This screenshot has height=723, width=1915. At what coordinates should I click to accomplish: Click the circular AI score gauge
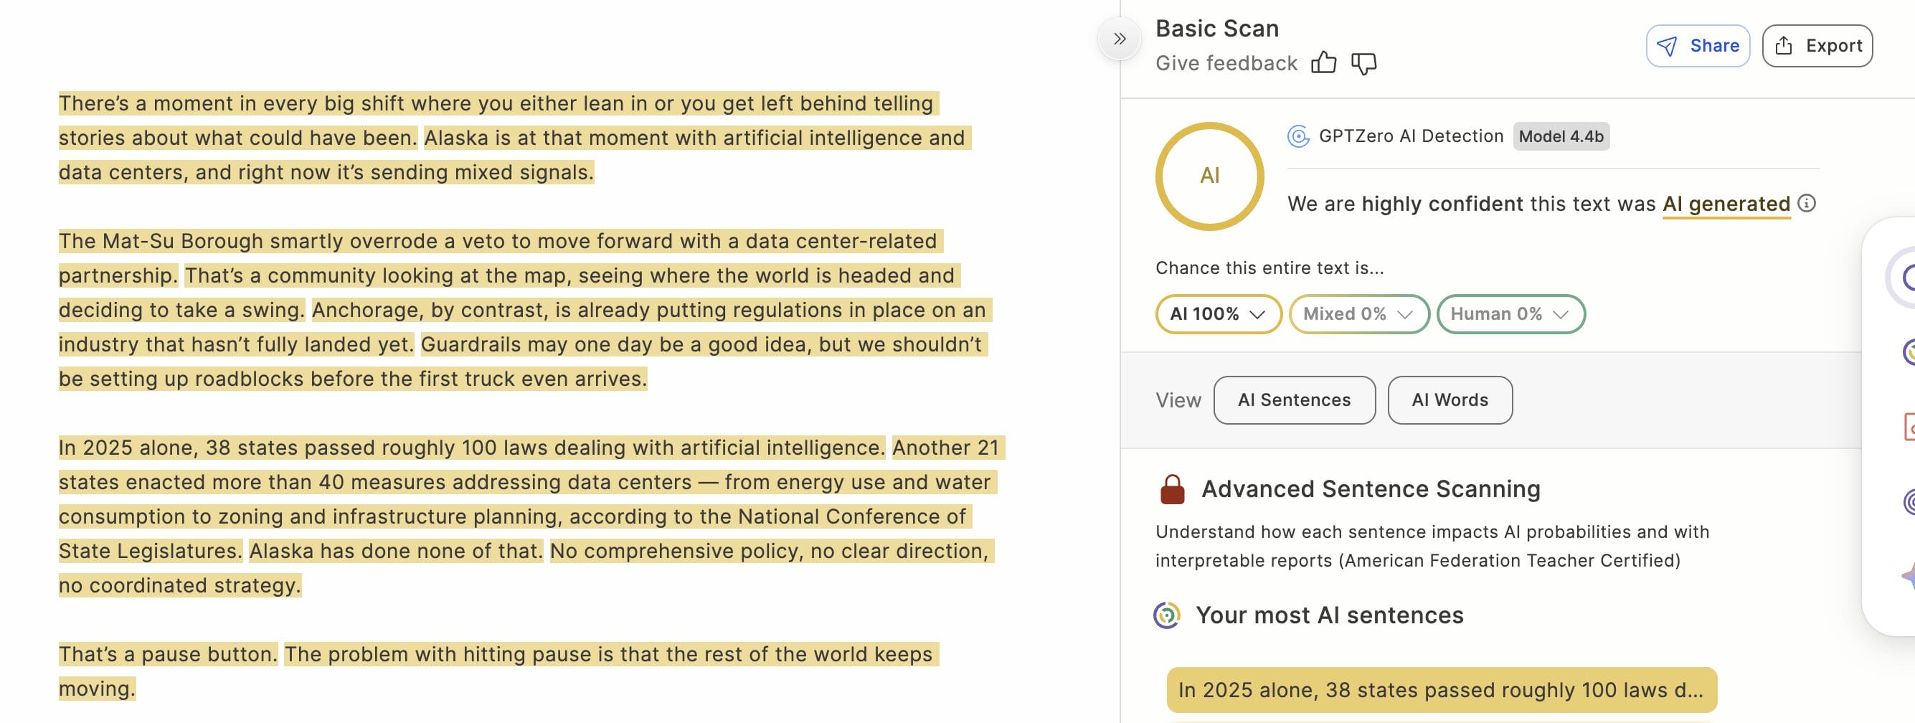coord(1209,176)
